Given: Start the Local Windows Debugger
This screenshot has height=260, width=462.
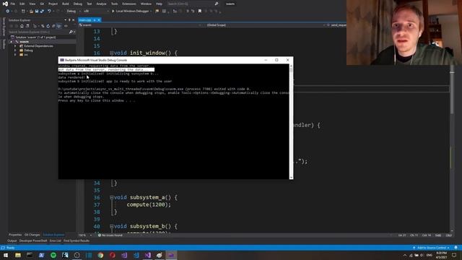Looking at the screenshot, I should pyautogui.click(x=130, y=12).
